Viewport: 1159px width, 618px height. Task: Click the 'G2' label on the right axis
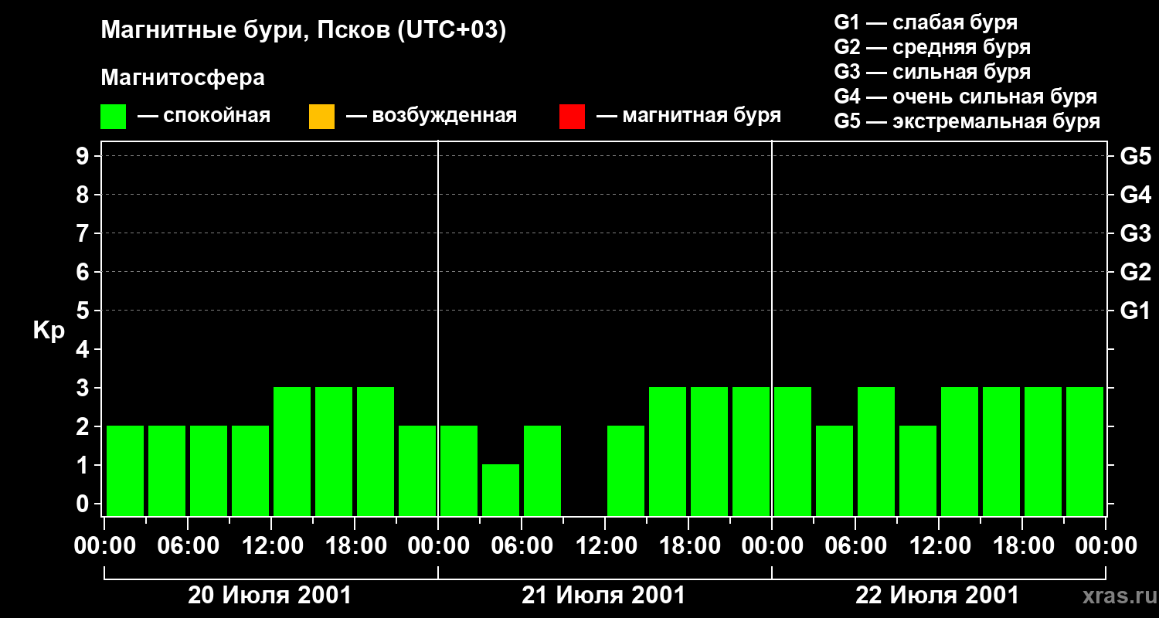(1136, 272)
